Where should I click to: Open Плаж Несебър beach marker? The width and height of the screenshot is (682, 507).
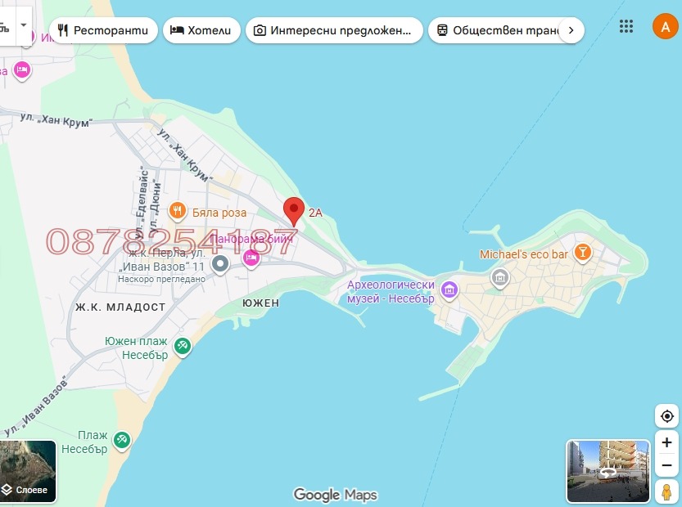click(122, 441)
